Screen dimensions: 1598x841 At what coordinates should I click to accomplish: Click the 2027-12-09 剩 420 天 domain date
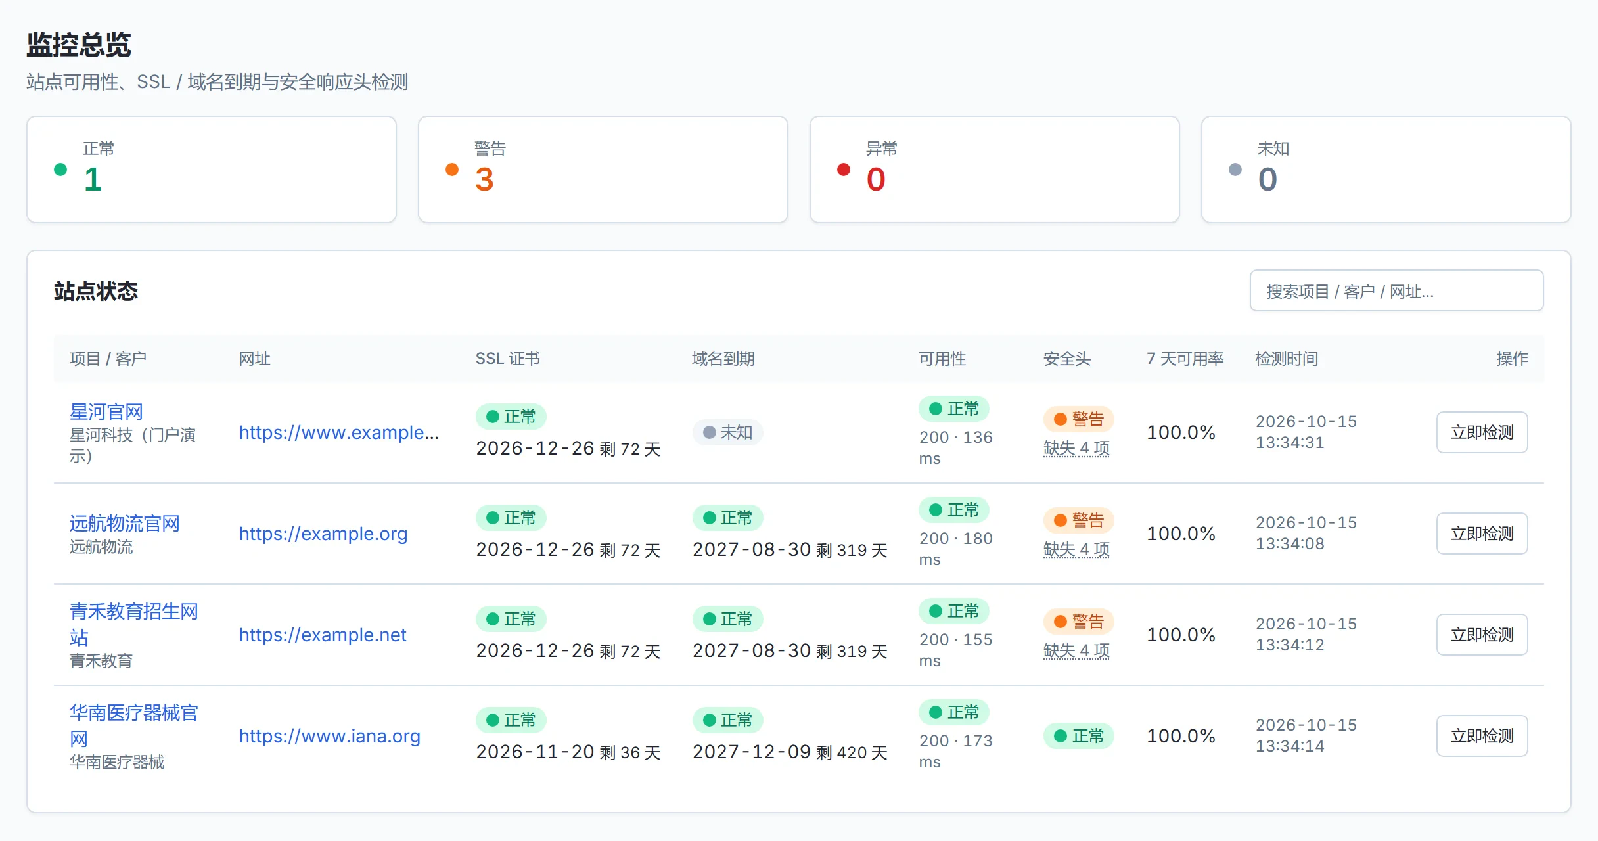pos(790,752)
